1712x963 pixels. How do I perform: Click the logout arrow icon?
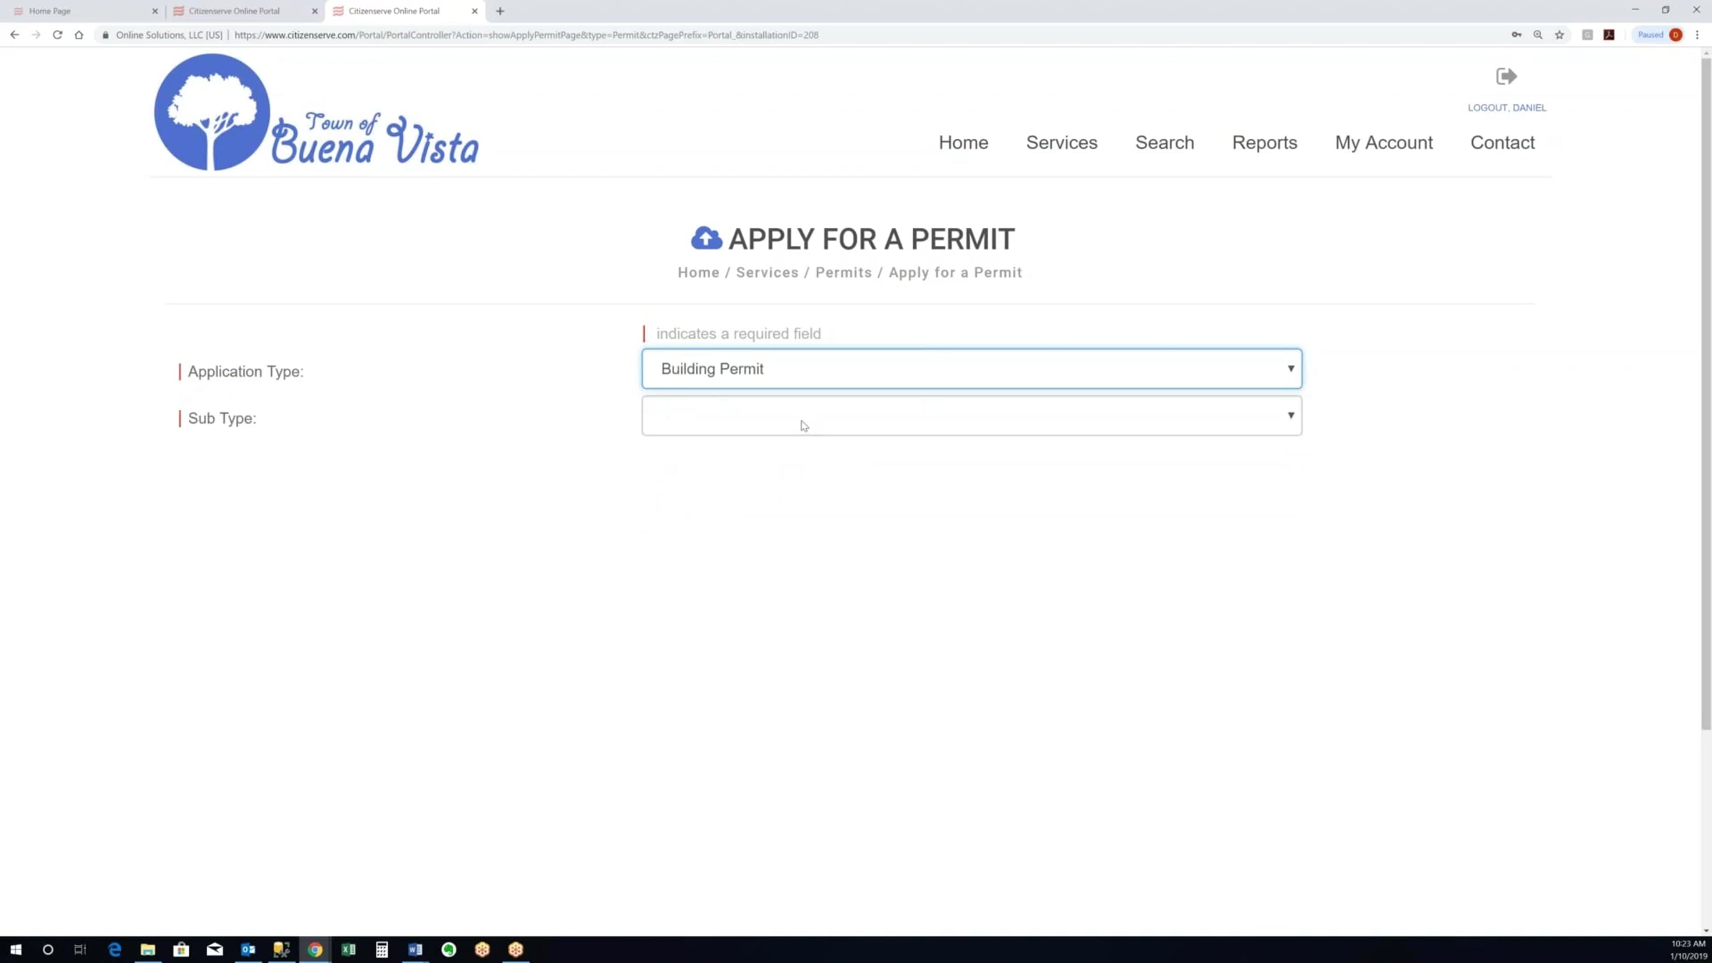pos(1506,76)
